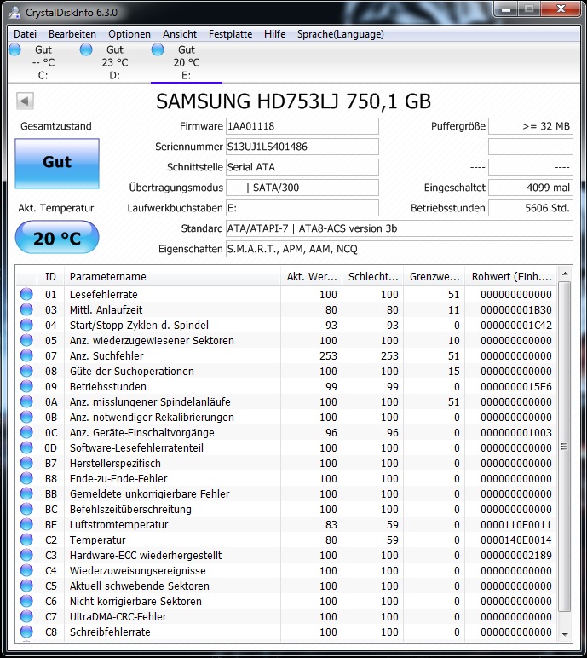Click the Puffergröße value >= 32 MB
The height and width of the screenshot is (658, 587).
coord(531,126)
